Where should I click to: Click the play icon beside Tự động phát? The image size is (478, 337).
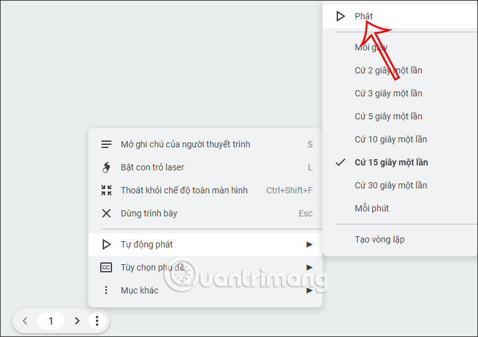pos(106,244)
